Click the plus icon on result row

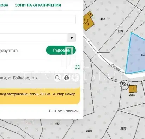(x=75, y=78)
